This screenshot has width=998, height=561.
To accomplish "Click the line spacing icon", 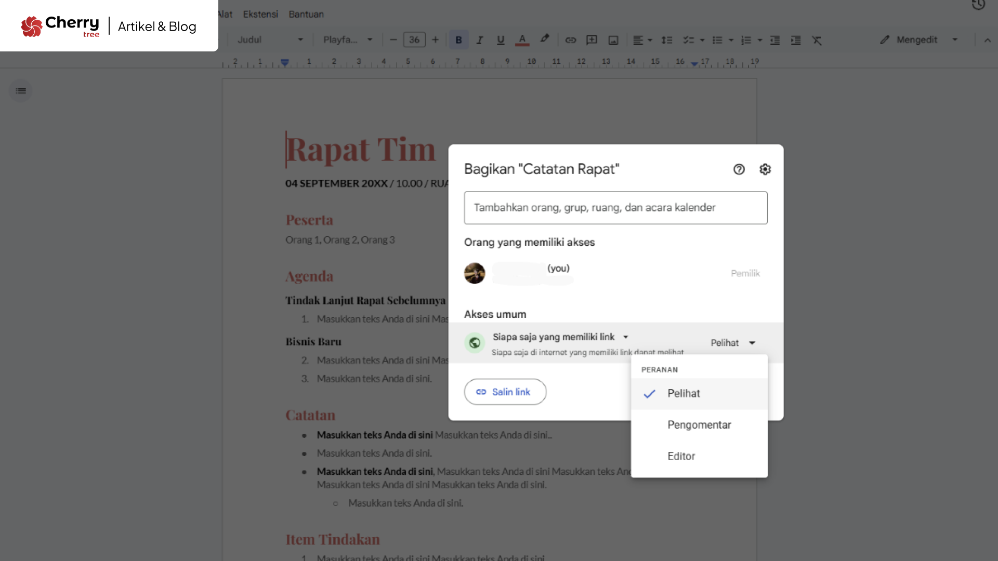I will (667, 40).
